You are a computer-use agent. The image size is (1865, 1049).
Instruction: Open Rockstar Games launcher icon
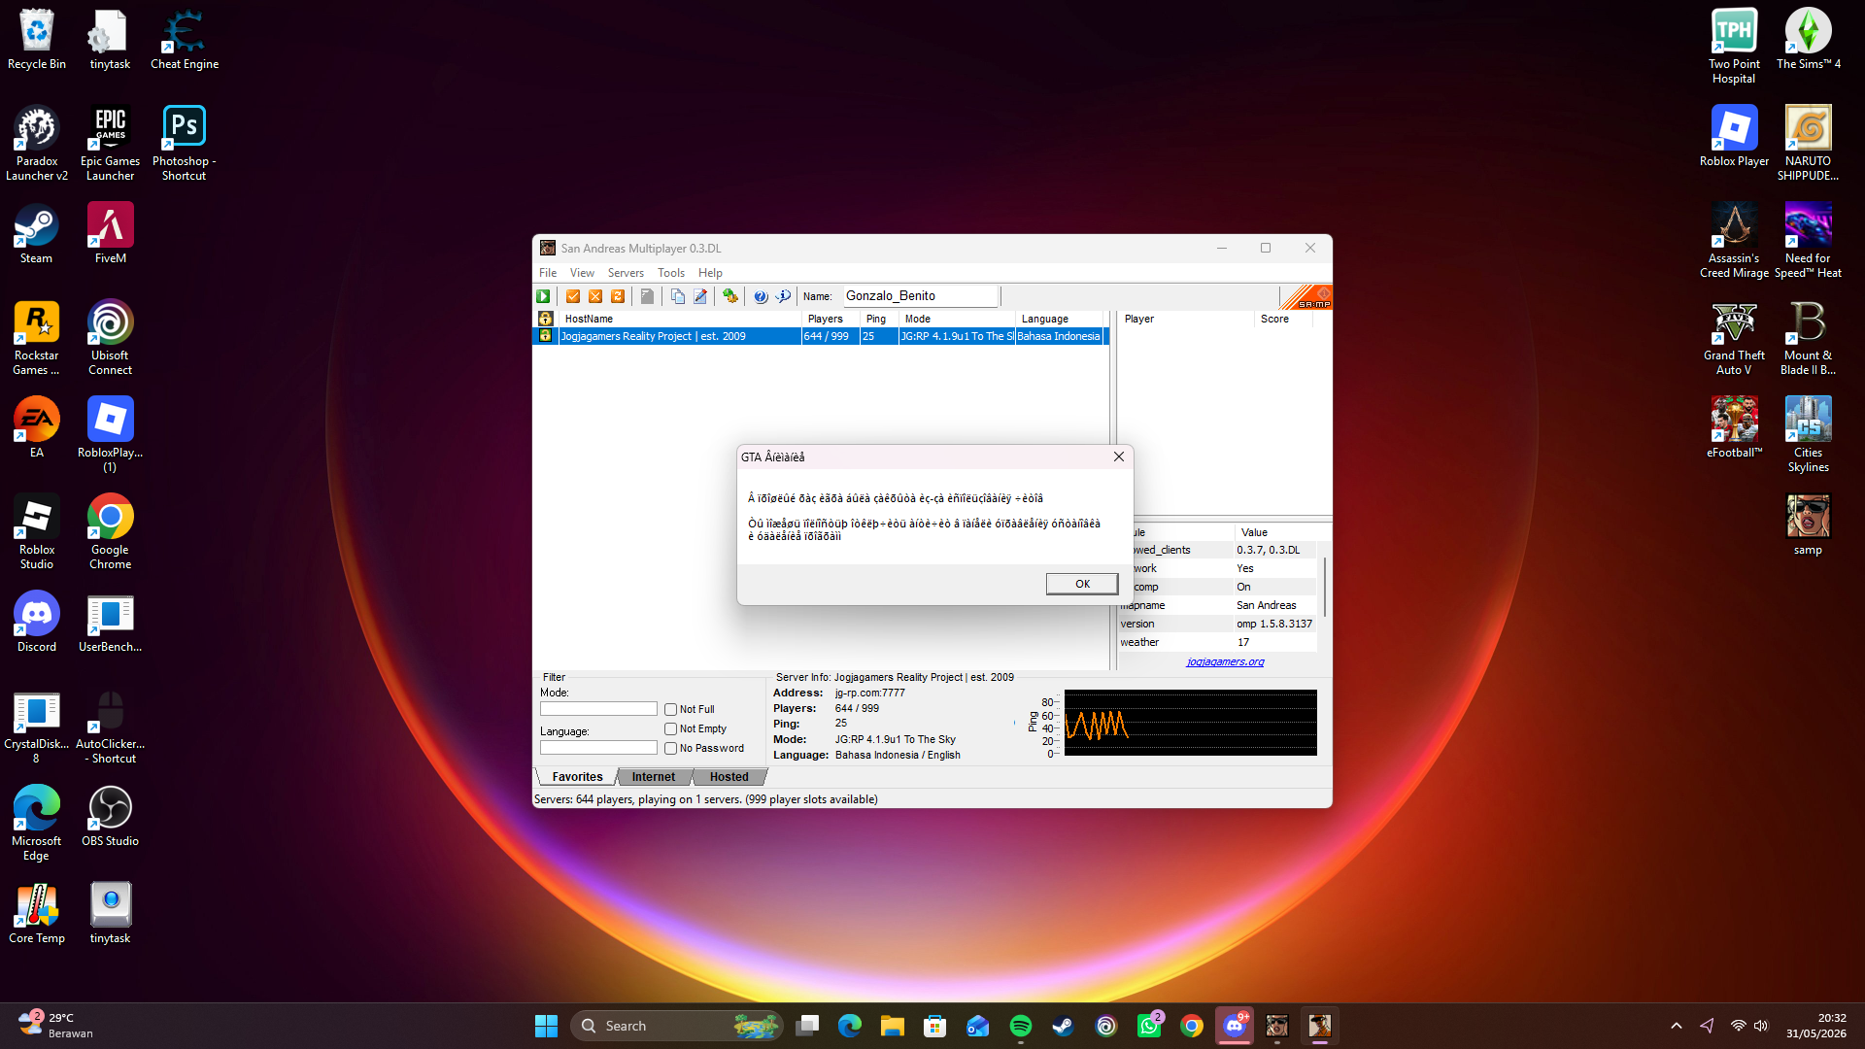[37, 338]
